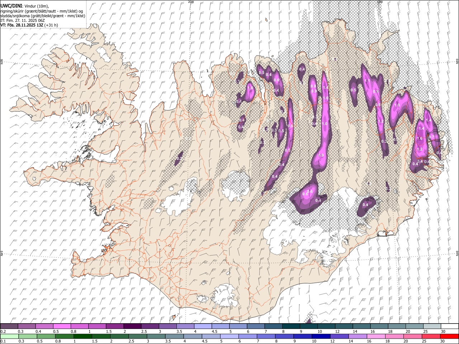Select the pink swatch labeled 20, bottom legend row
The image size is (459, 344).
click(x=412, y=336)
